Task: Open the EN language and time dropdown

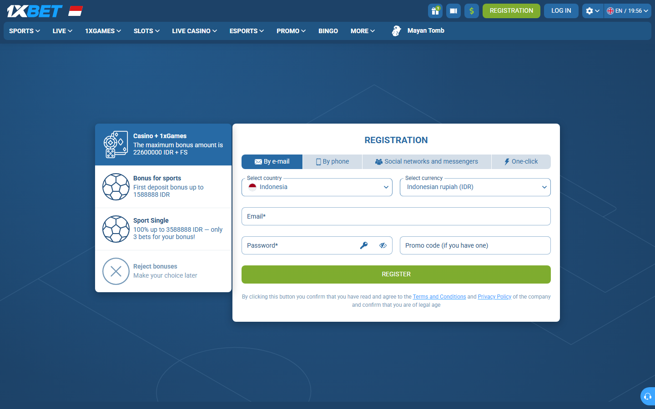Action: tap(628, 11)
